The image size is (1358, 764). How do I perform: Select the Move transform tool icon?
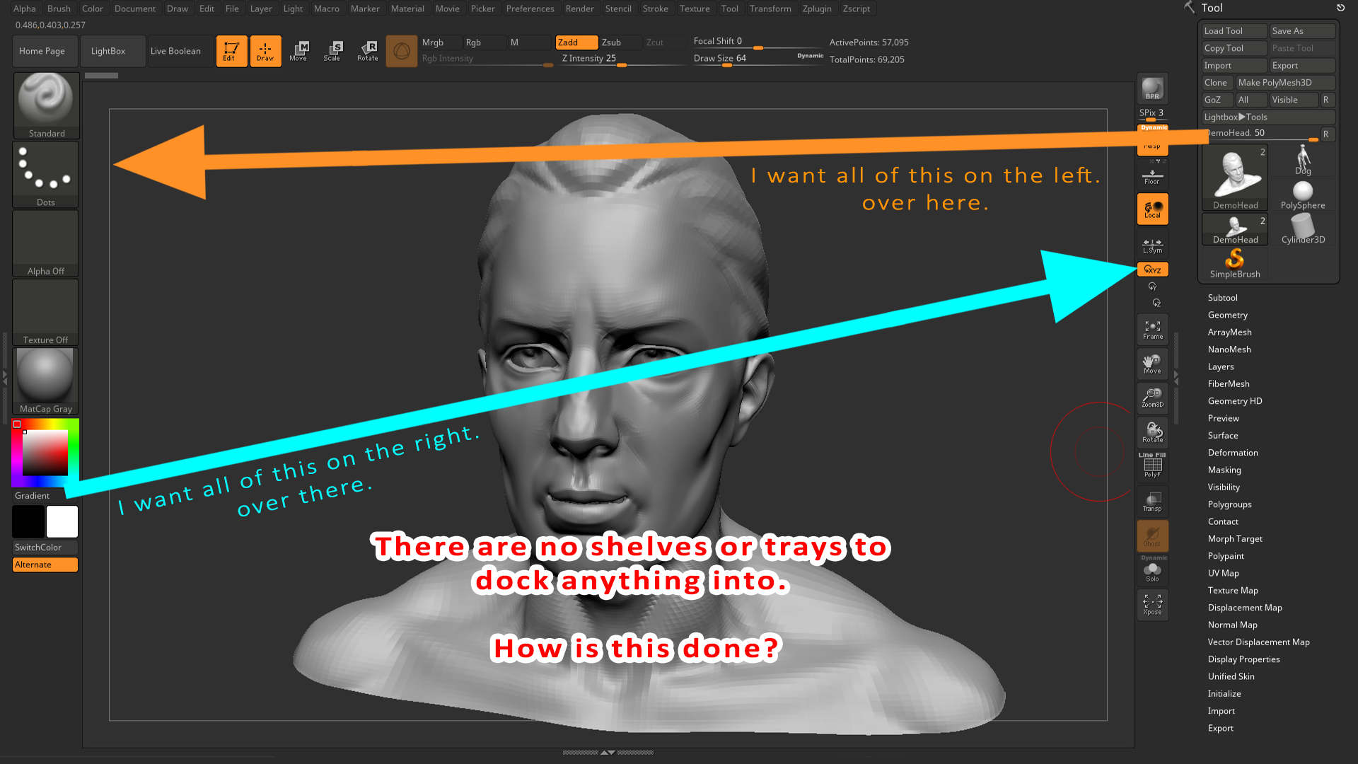pyautogui.click(x=298, y=51)
